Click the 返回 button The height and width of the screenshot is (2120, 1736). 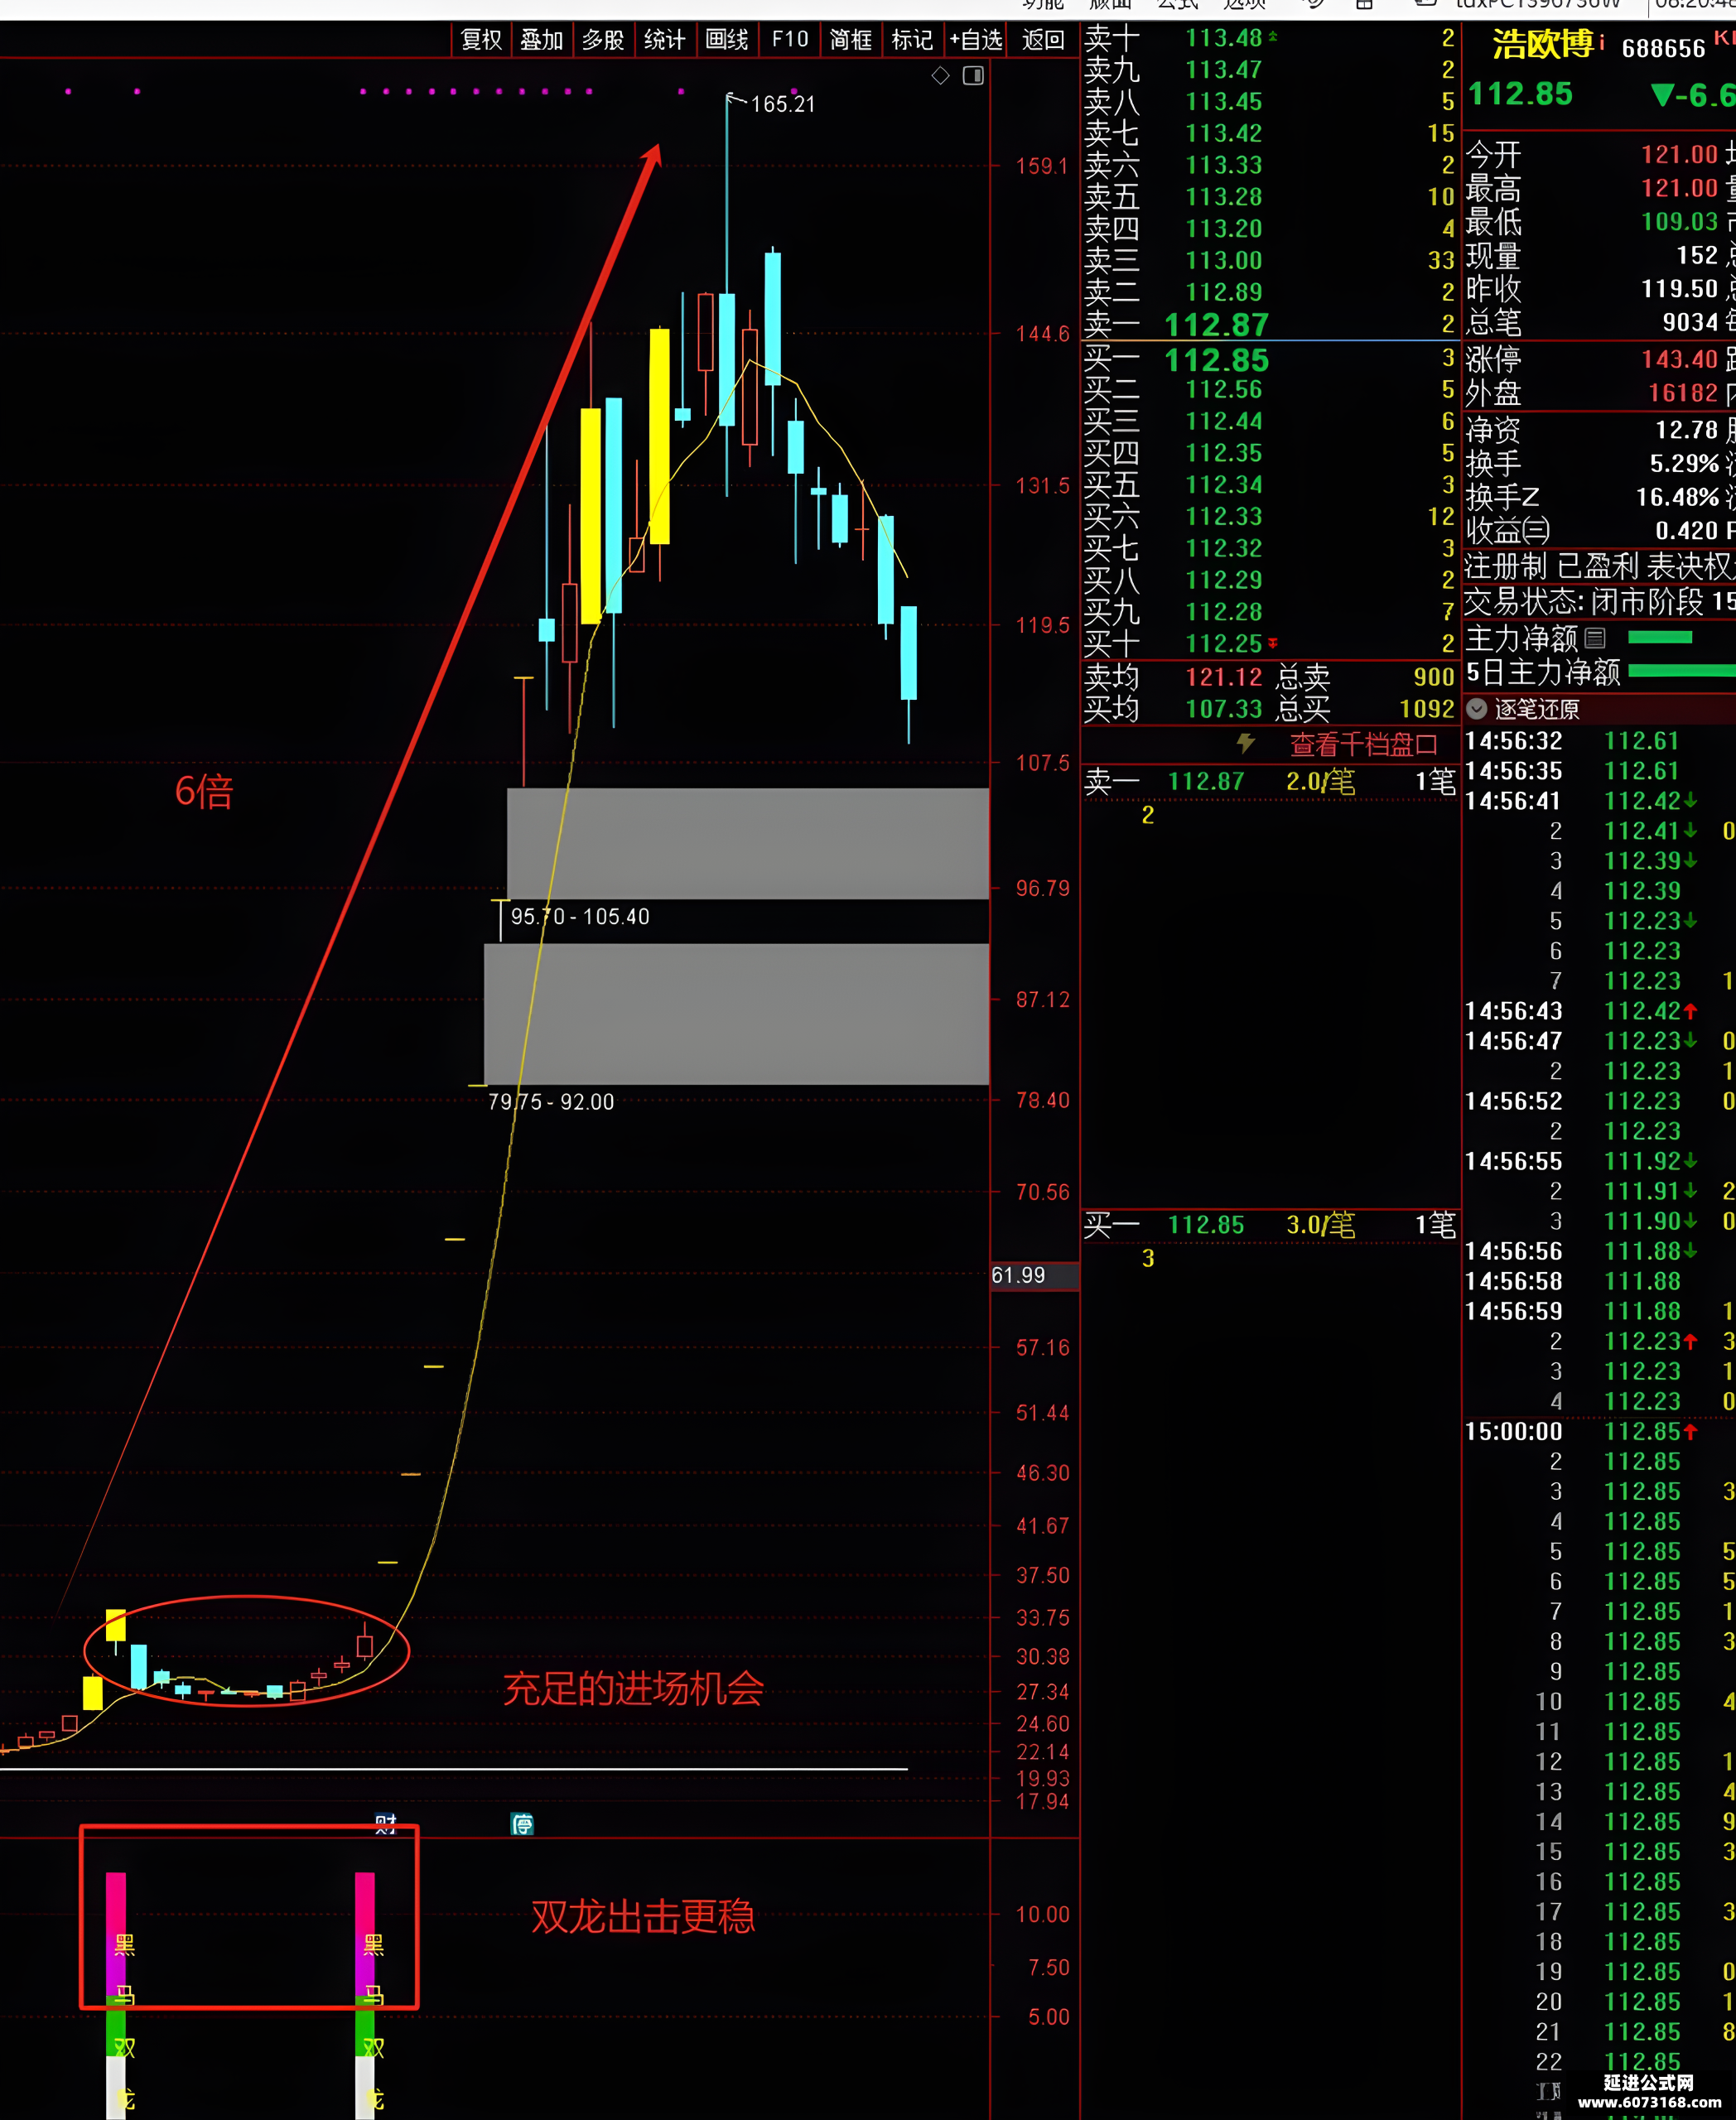(x=1043, y=40)
